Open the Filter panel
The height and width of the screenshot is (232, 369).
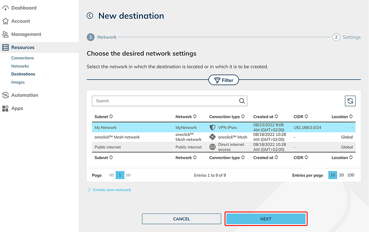[224, 80]
